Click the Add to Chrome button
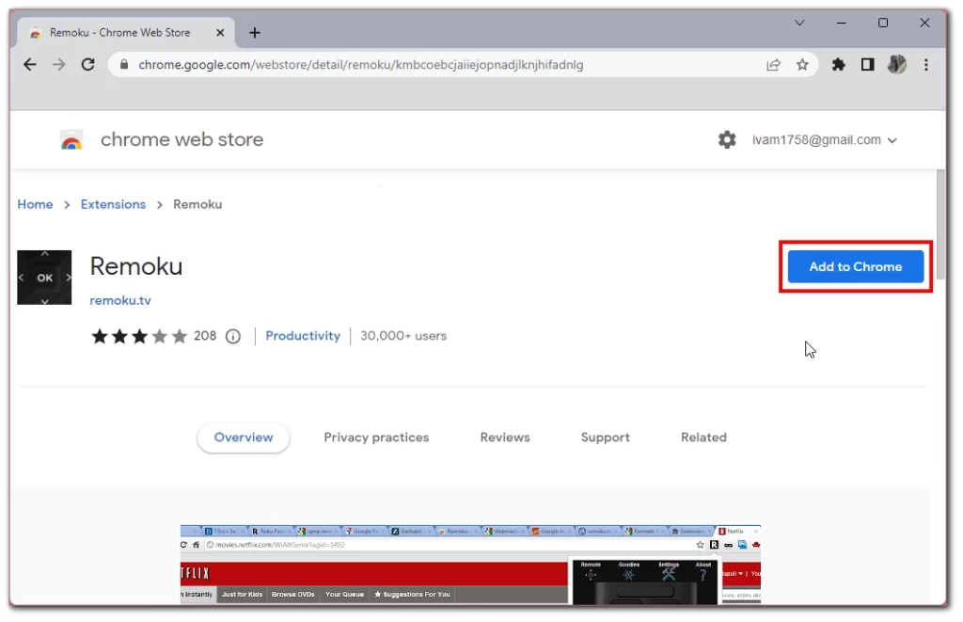963x622 pixels. click(856, 266)
